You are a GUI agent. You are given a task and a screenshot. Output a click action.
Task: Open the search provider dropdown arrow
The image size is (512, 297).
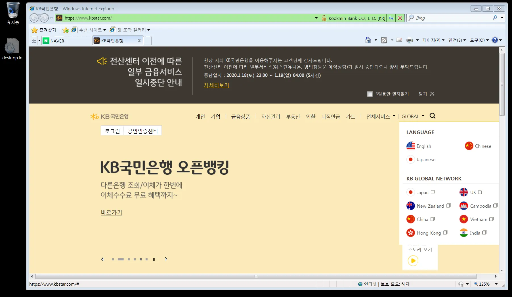click(x=502, y=18)
